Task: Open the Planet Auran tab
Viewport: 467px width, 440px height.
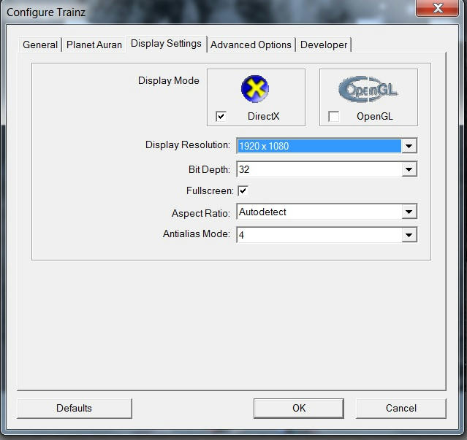Action: pos(94,45)
